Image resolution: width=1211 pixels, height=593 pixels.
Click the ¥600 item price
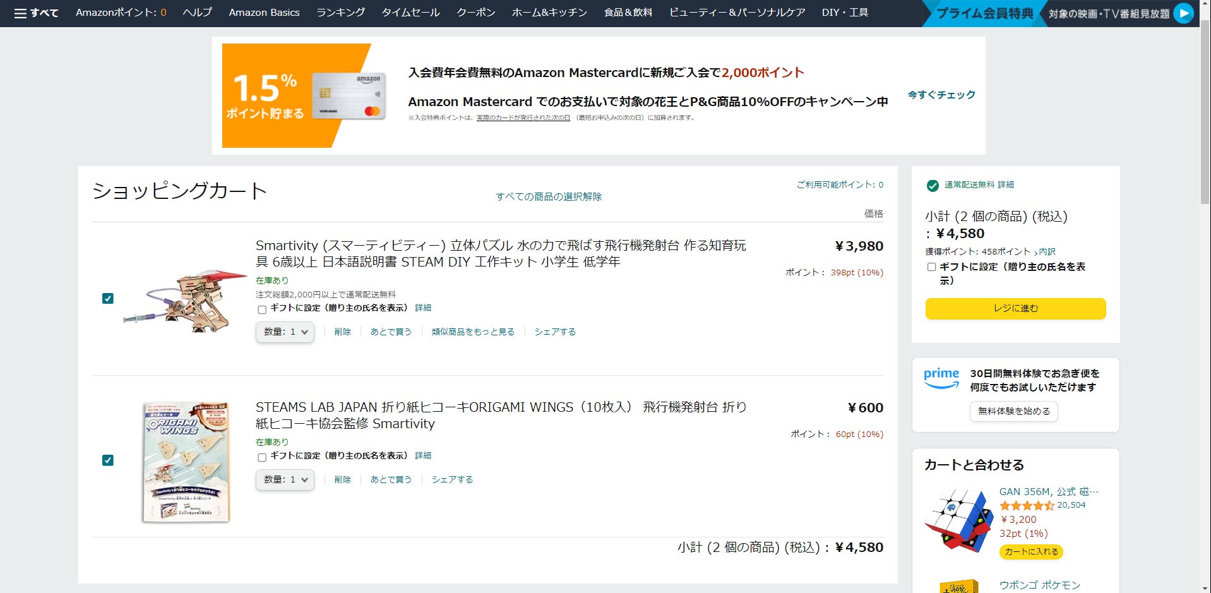click(x=865, y=408)
